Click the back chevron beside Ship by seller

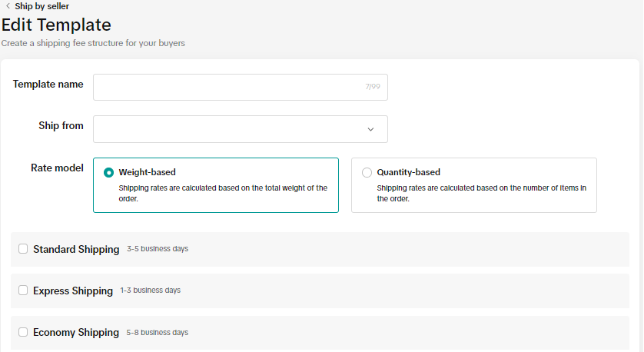click(x=8, y=6)
